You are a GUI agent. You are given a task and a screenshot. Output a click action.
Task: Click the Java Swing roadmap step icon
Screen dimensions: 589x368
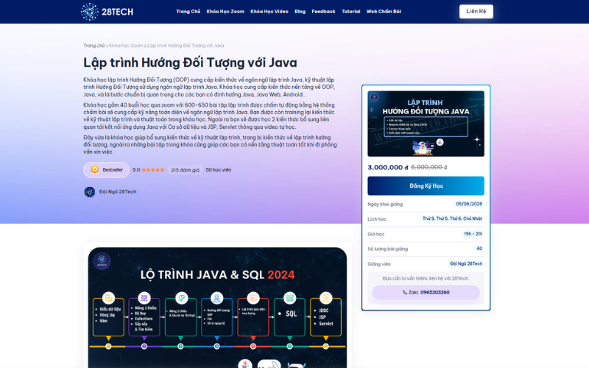point(253,298)
